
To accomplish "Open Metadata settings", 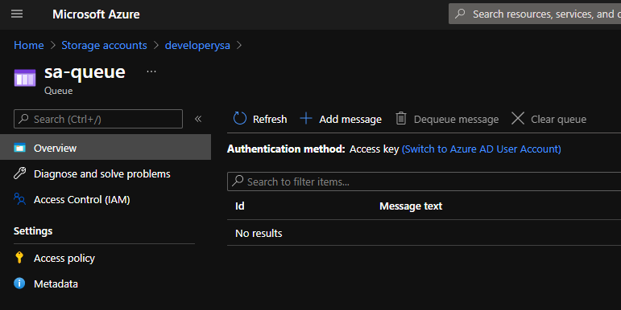I will (56, 284).
